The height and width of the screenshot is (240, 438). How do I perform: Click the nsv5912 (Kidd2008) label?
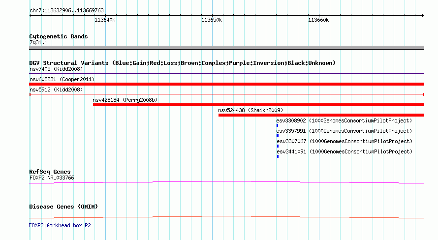(56, 90)
